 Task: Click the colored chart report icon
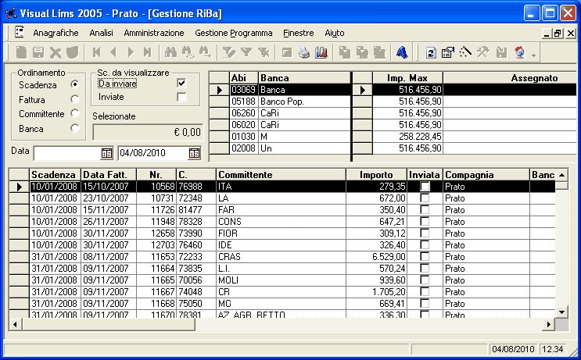click(321, 52)
